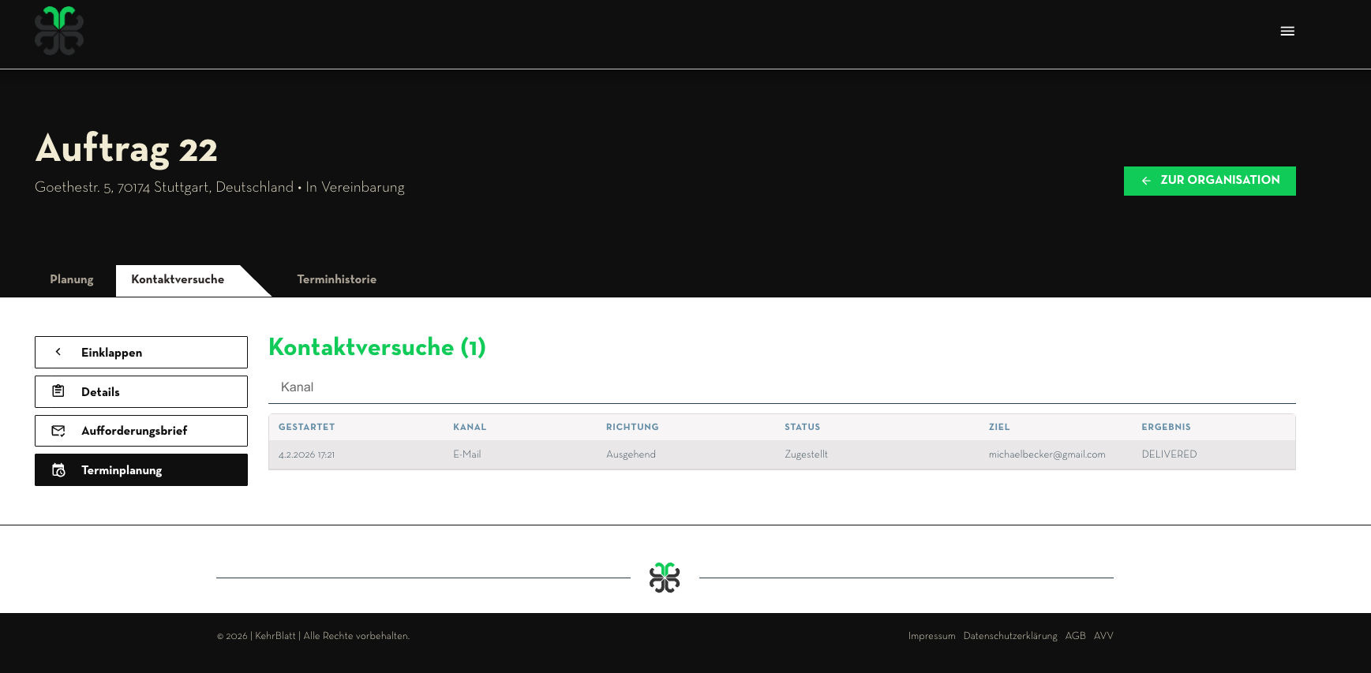Click the Details clipboard icon

pyautogui.click(x=58, y=391)
